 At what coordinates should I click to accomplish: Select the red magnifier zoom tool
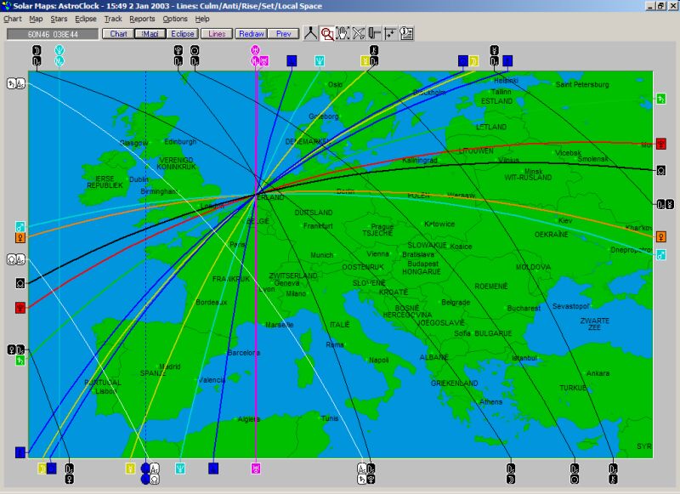(327, 33)
